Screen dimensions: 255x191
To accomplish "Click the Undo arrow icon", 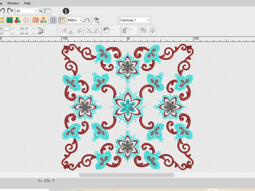I will pos(3,11).
